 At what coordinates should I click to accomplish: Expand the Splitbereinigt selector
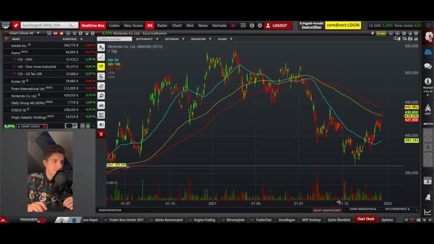tap(397, 209)
